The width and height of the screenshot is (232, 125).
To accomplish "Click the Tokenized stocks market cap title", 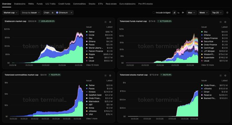I will [134, 75].
